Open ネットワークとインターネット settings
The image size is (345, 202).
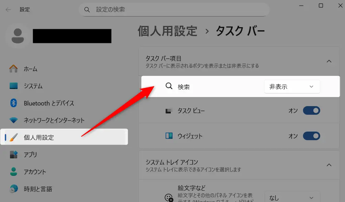pyautogui.click(x=13, y=120)
